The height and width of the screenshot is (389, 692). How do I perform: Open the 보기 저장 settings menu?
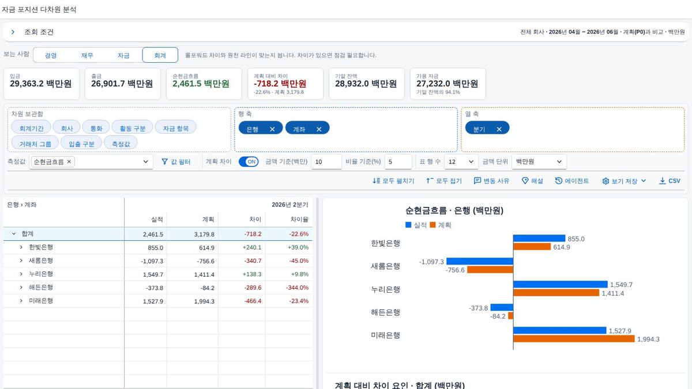coord(624,181)
